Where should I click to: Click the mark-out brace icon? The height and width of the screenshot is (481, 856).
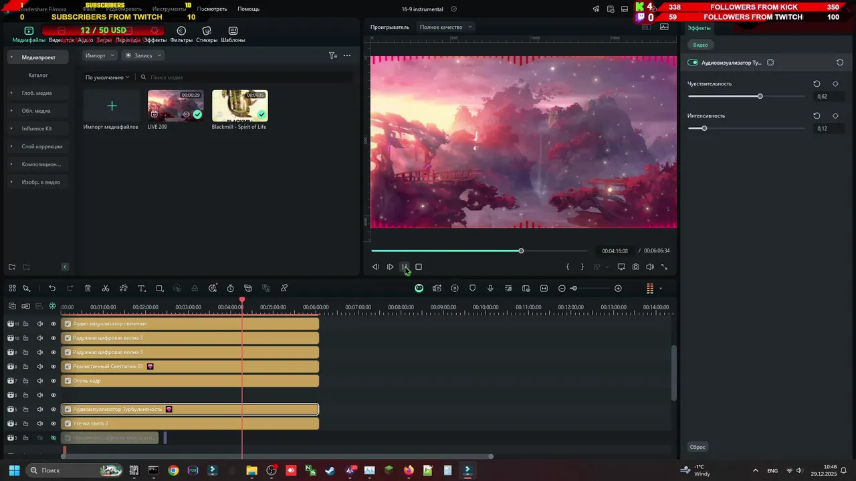click(582, 267)
